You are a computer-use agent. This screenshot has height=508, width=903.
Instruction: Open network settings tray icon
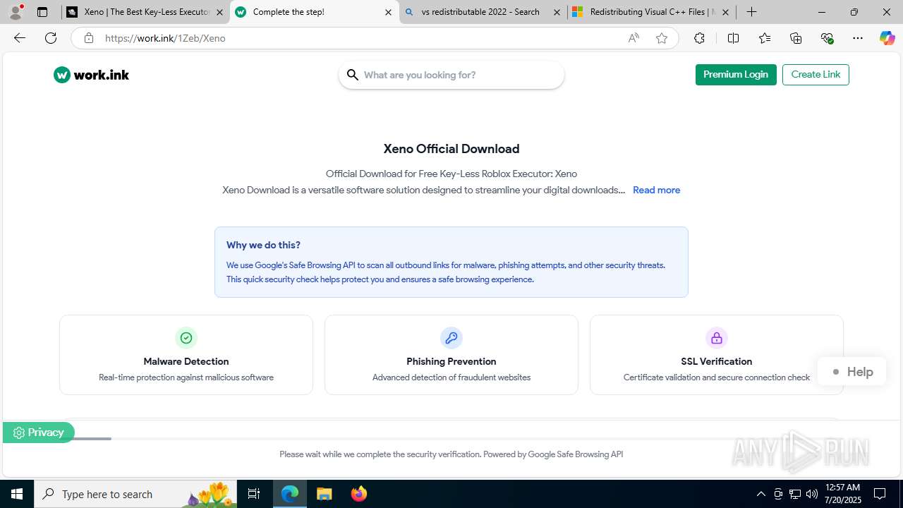(x=795, y=494)
